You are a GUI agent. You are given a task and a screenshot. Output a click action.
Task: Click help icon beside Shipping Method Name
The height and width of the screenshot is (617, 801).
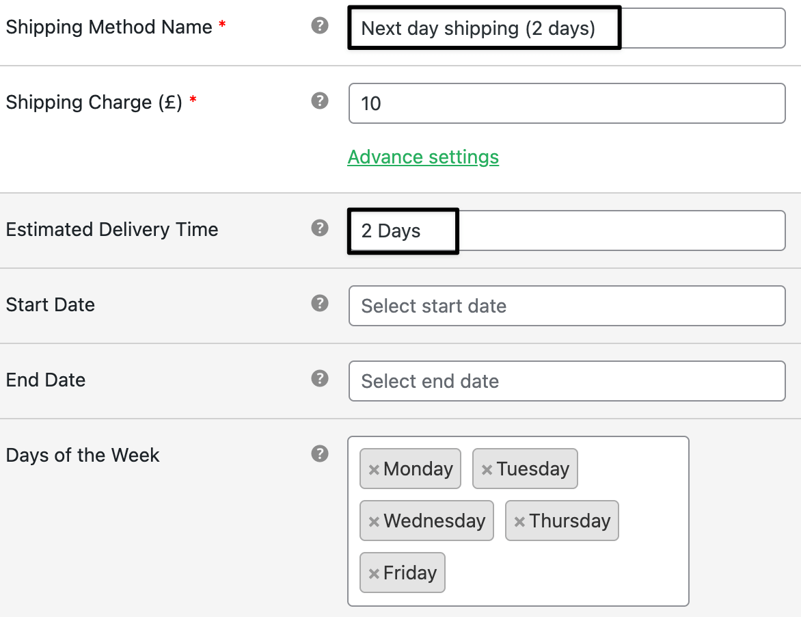pos(320,25)
